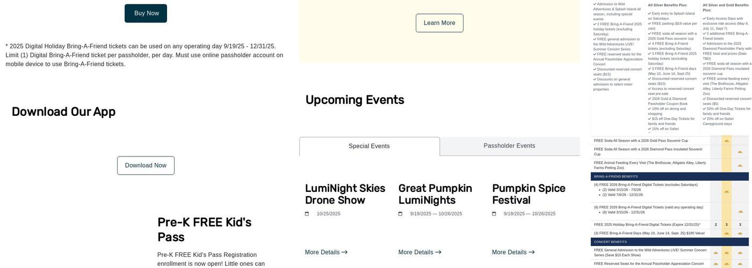Click gold crown icon in Gold Pass Souvenir Cup row
Viewport: 752px width, 268px height.
pos(726,141)
